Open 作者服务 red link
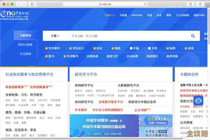 [x=81, y=110]
